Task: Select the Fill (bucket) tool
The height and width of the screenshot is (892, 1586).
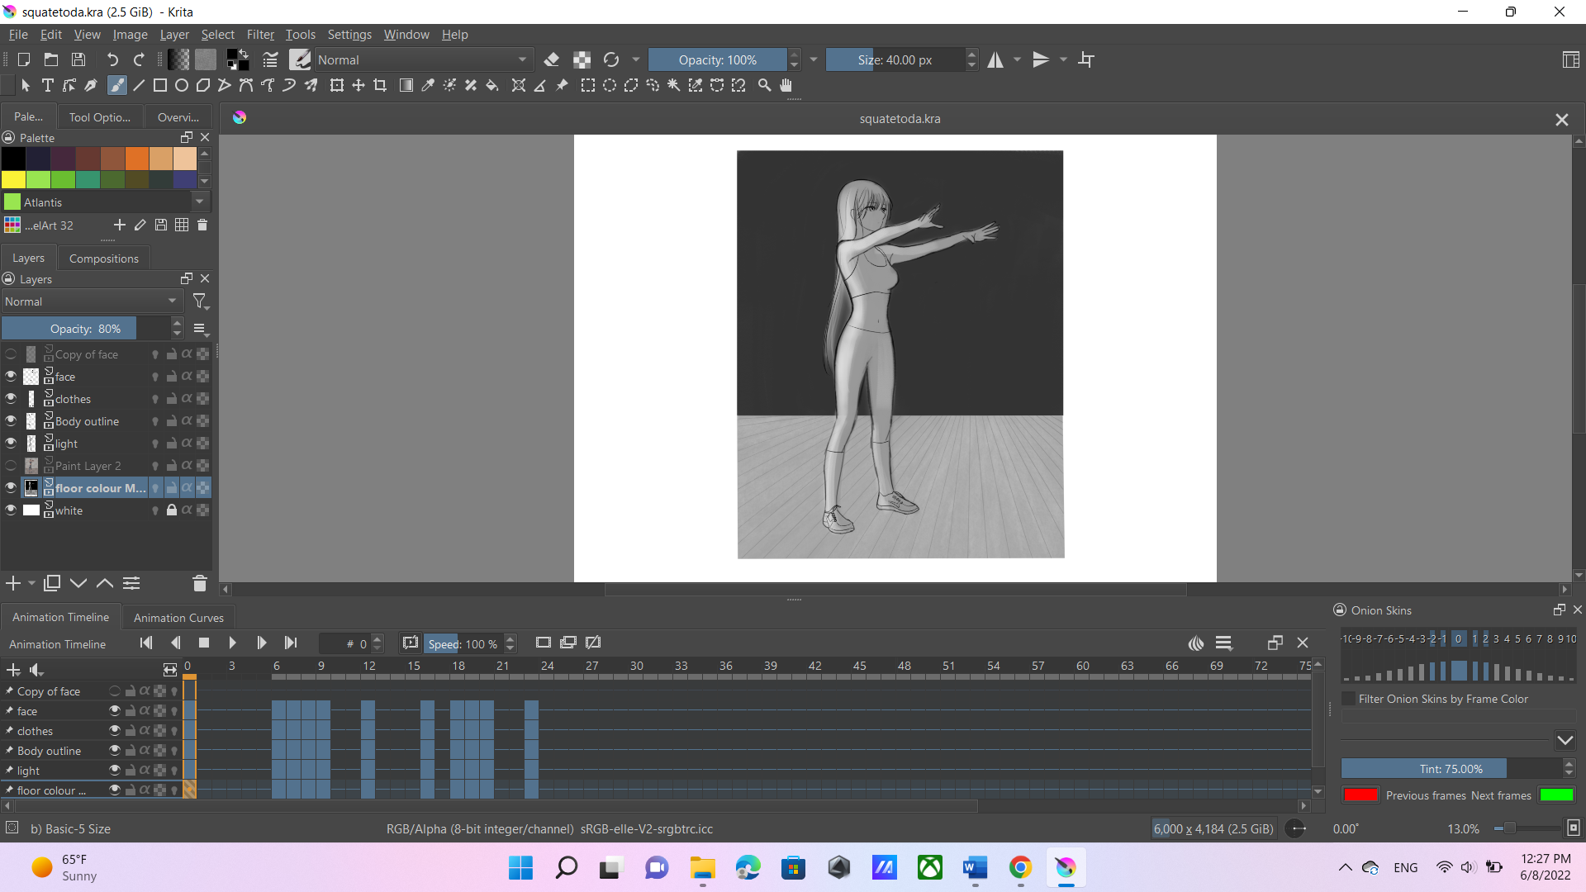Action: (x=492, y=85)
